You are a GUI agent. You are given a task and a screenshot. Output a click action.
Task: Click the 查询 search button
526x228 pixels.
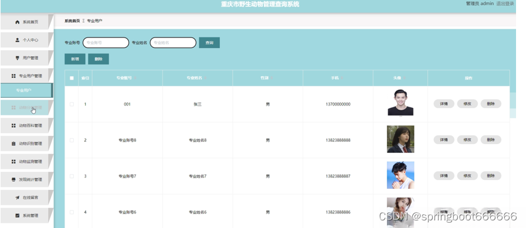[209, 43]
